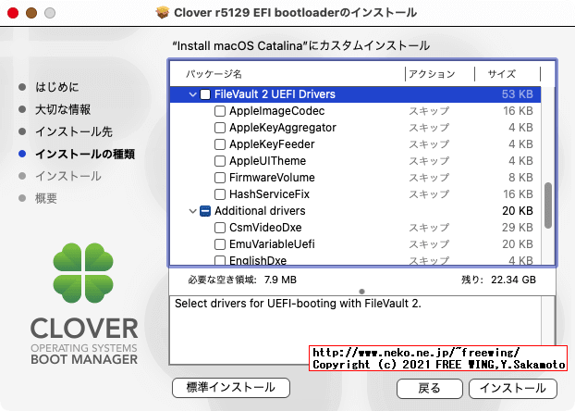Screen dimensions: 575x411
Task: Collapse the Additional drivers group
Action: pos(192,211)
